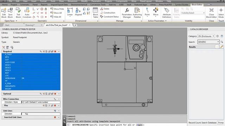Collapse the Wire Connection section

point(59,99)
